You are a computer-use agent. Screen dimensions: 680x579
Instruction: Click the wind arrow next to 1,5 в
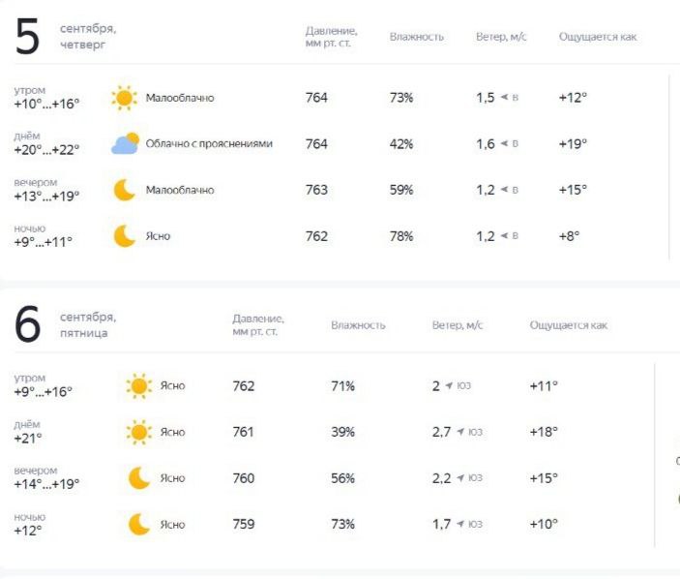(x=504, y=97)
